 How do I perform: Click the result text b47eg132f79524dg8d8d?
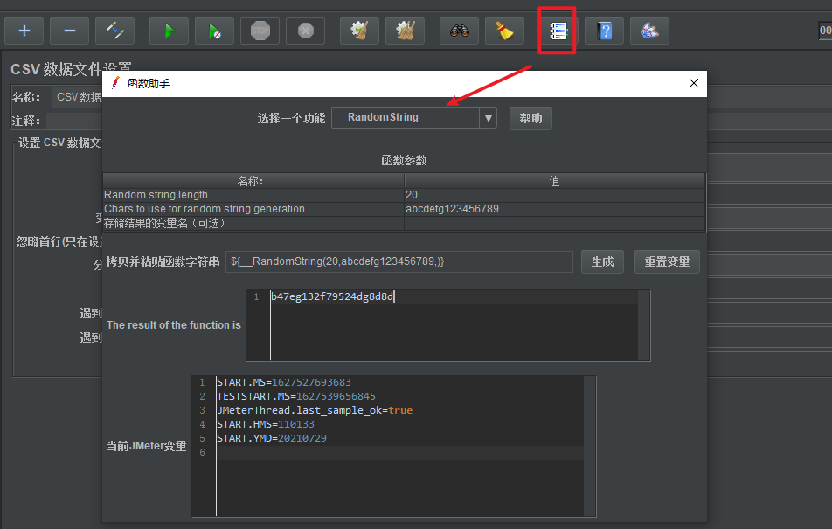point(332,296)
